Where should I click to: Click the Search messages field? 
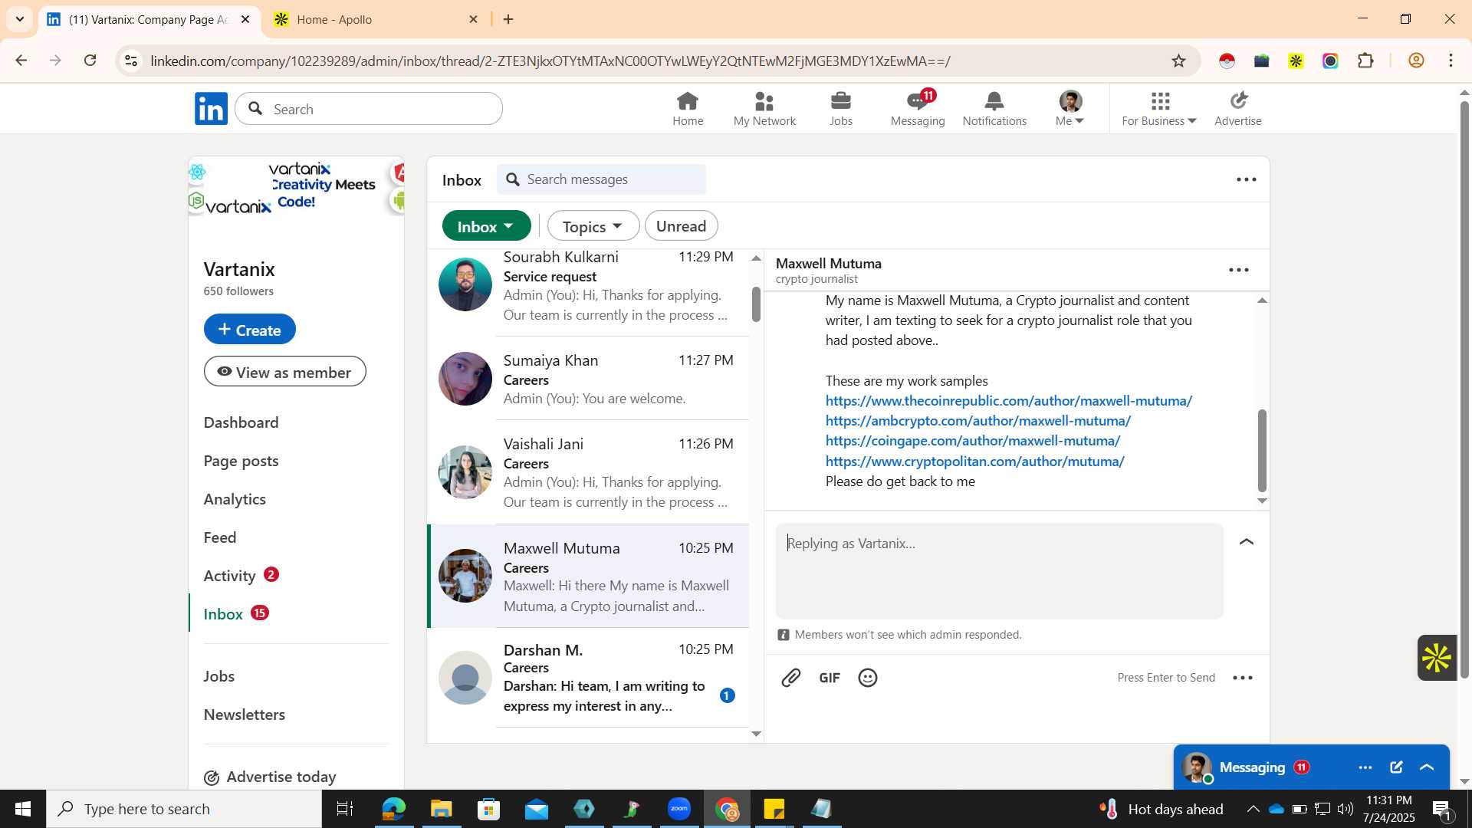click(x=602, y=179)
